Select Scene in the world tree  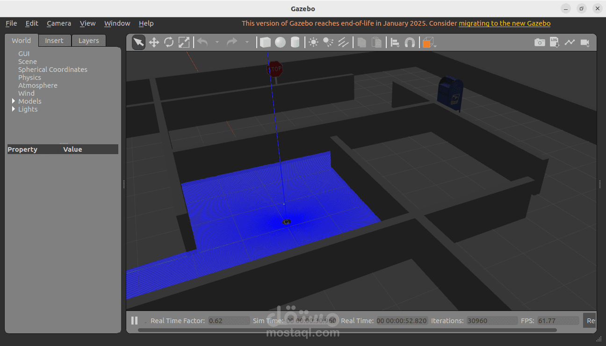coord(28,62)
